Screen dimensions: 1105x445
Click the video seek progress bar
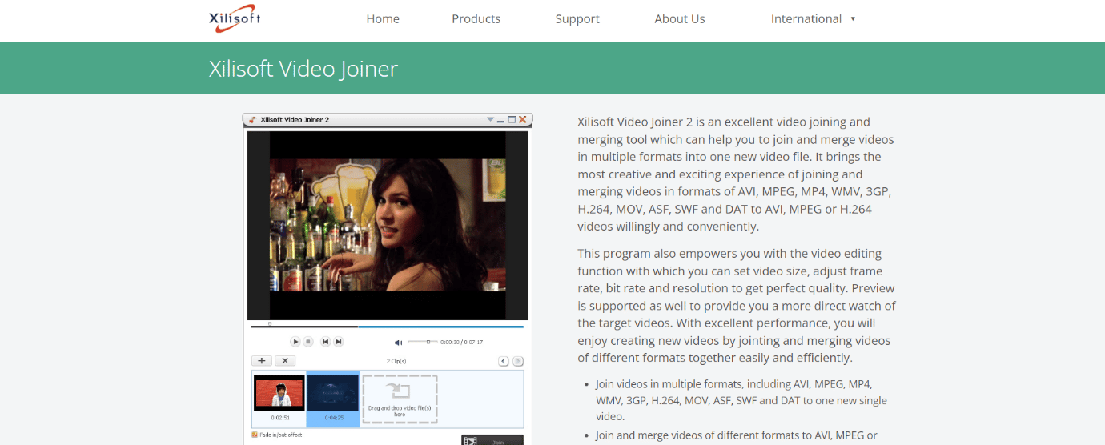pos(388,327)
